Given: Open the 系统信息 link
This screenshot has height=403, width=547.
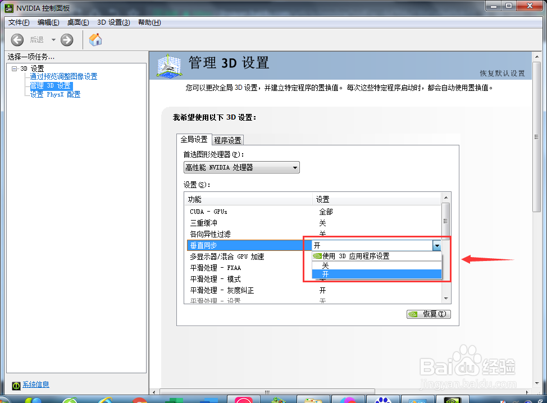Looking at the screenshot, I should tap(35, 384).
